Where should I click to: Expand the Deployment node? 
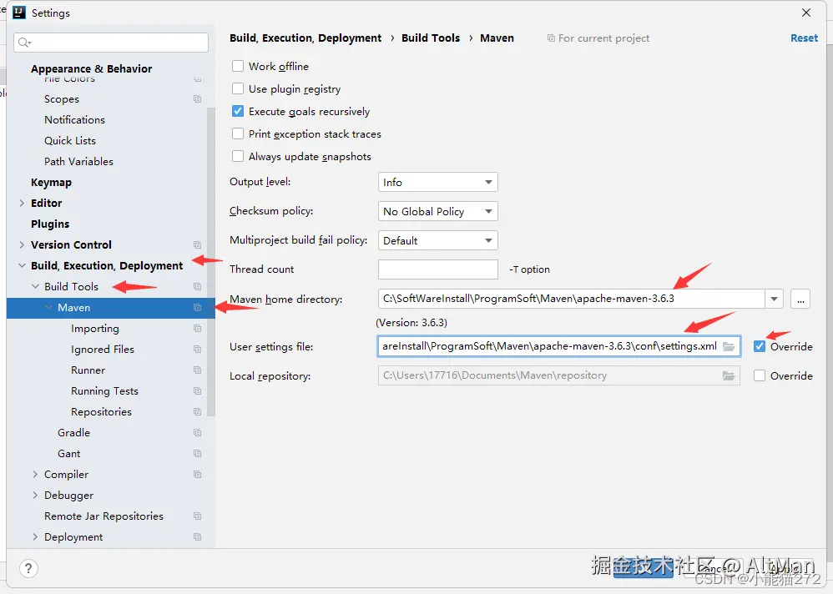(x=35, y=536)
